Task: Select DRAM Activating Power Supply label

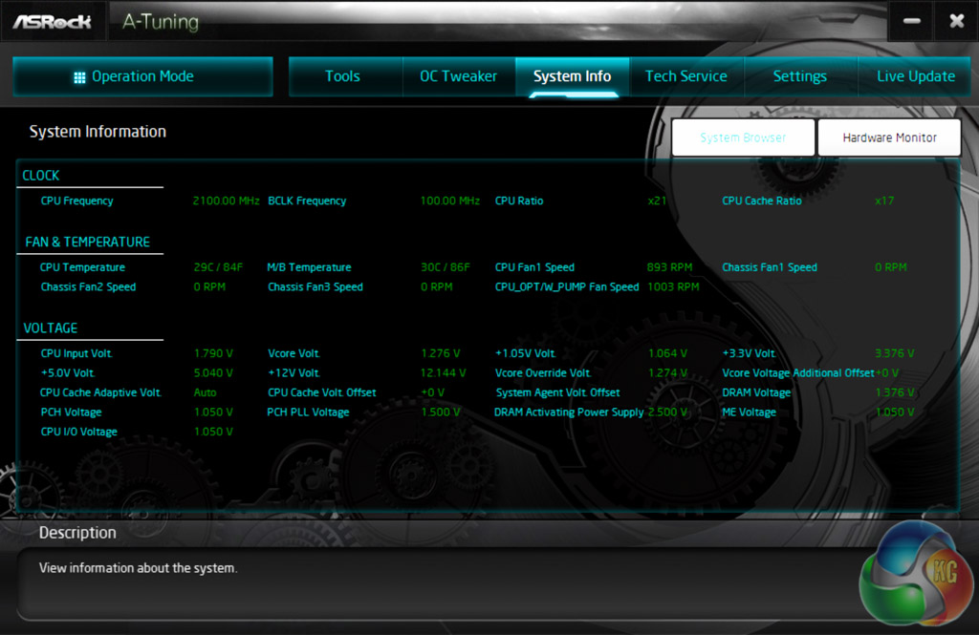Action: [x=568, y=413]
